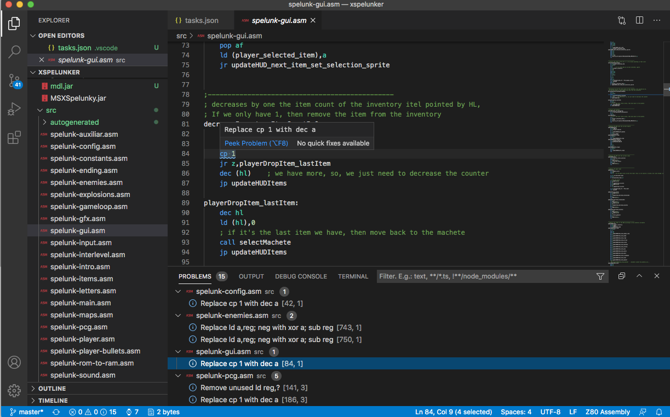Open the Search view in activity bar
The image size is (670, 417).
[14, 52]
